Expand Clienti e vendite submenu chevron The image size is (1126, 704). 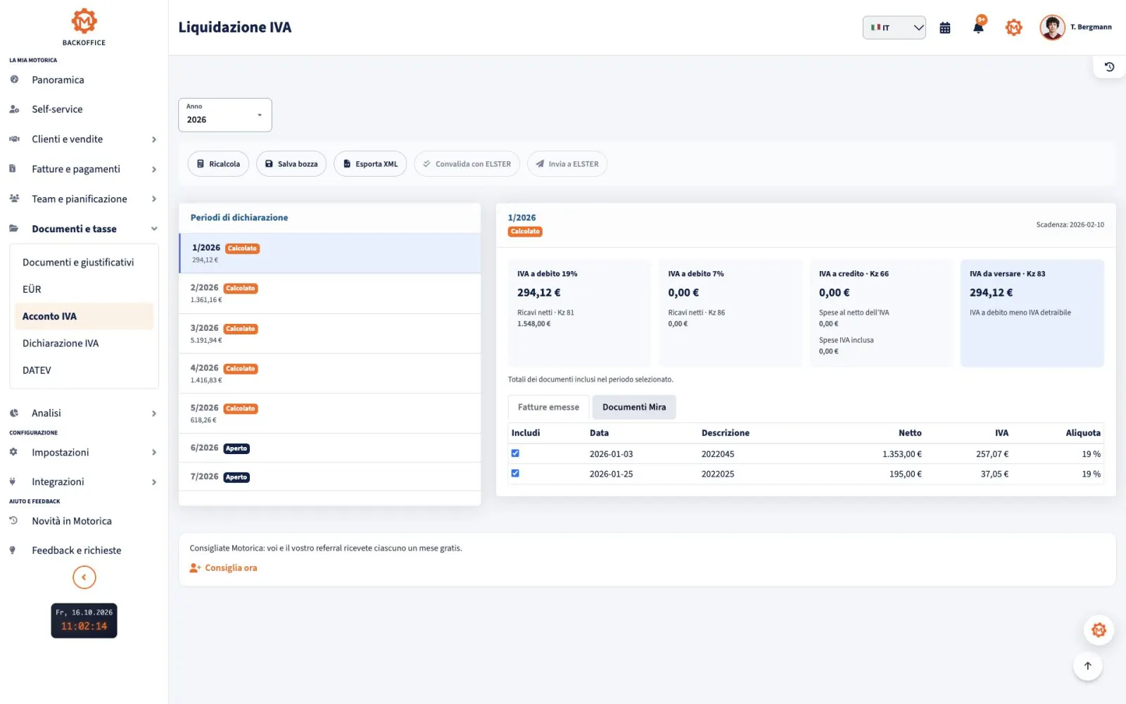(154, 139)
